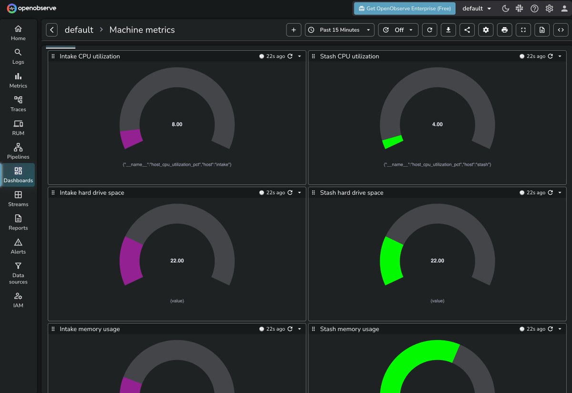Image resolution: width=572 pixels, height=393 pixels.
Task: Add a new panel with plus button
Action: tap(294, 30)
